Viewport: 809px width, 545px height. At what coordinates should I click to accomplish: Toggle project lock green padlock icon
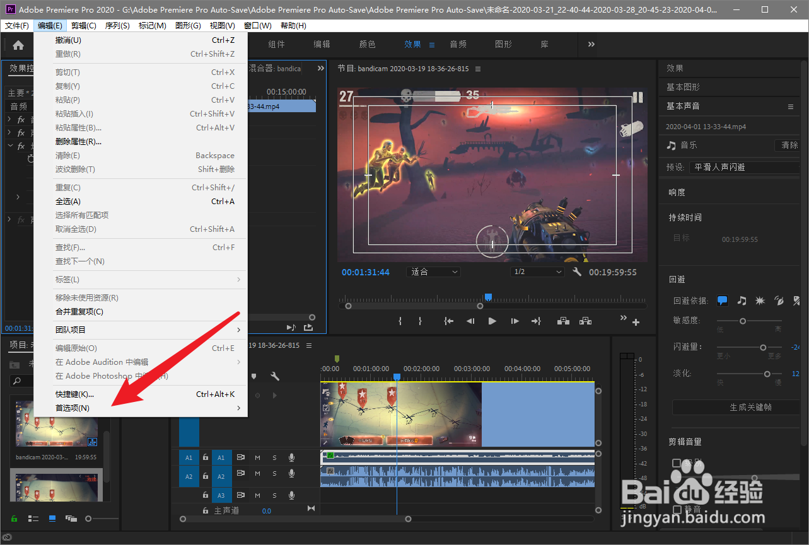coord(14,519)
